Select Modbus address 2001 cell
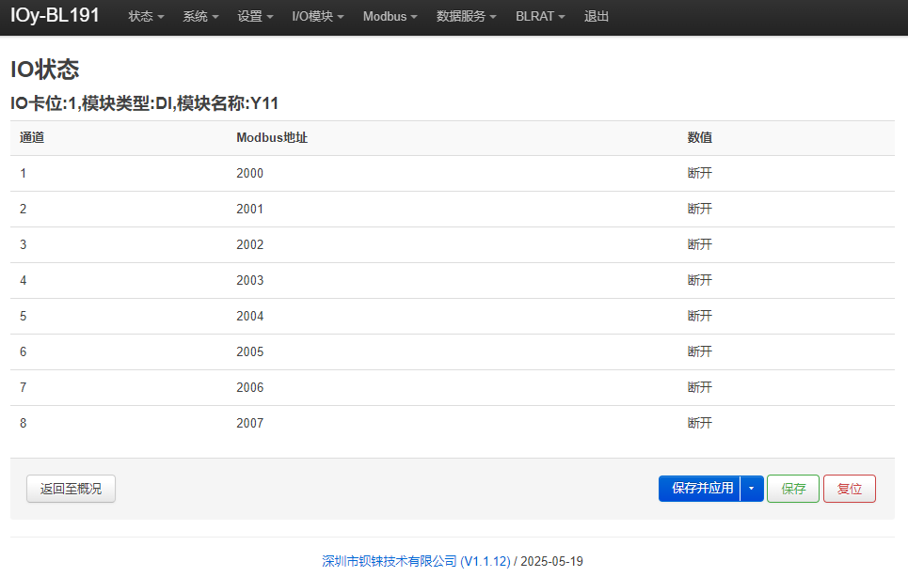Screen dimensions: 908x577 click(249, 210)
